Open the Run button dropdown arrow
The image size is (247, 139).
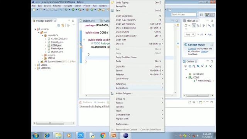76,10
